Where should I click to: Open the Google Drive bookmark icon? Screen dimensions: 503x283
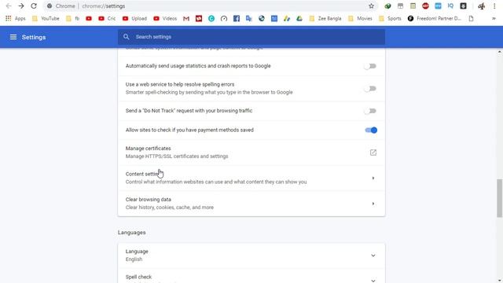(x=299, y=19)
